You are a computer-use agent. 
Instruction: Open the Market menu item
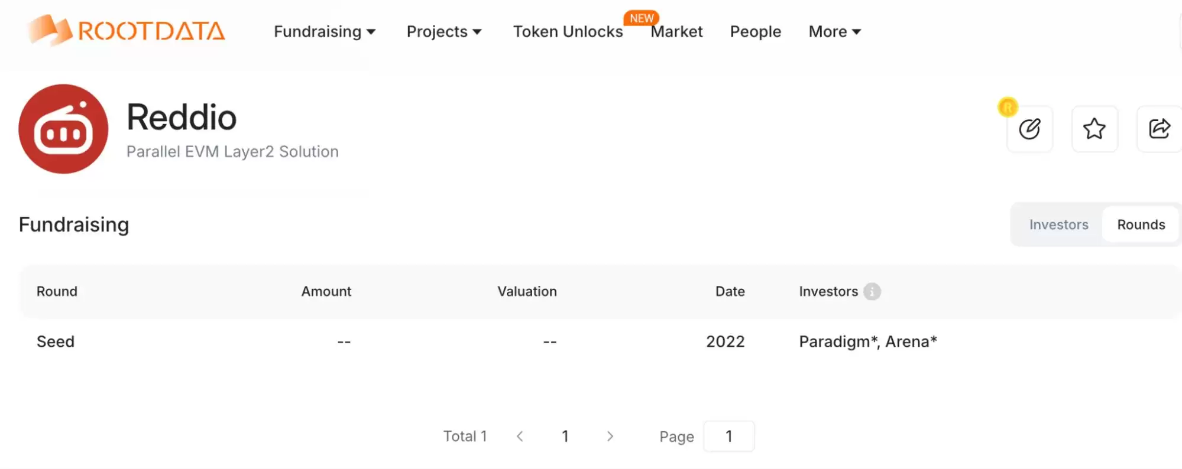pyautogui.click(x=677, y=32)
